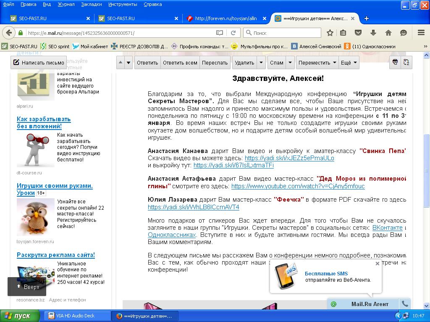Open the Правка menu

tap(28, 4)
